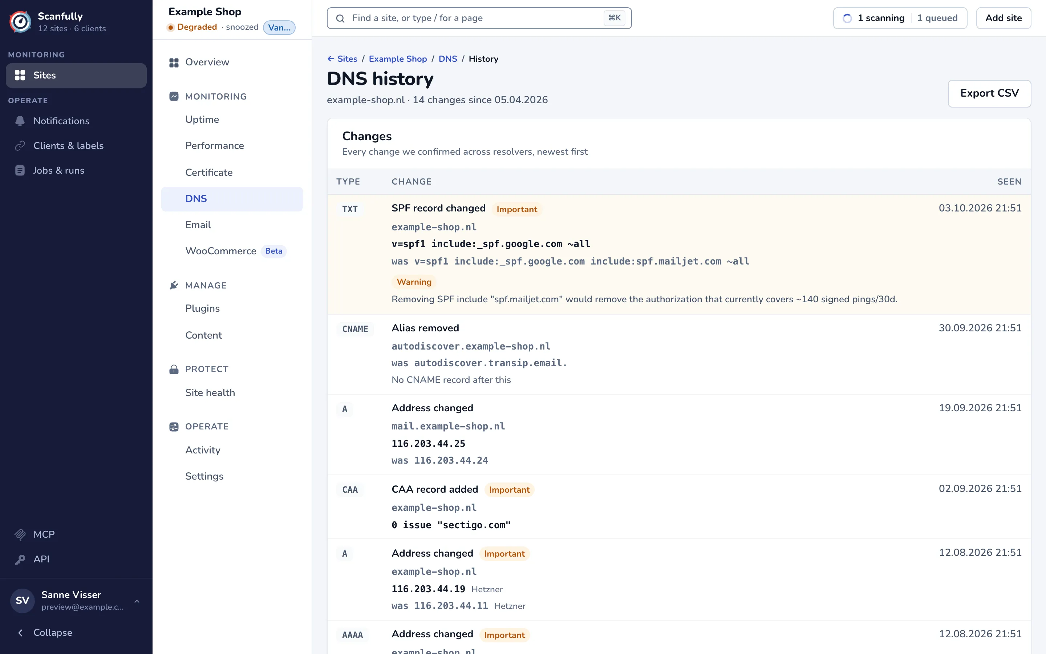Open Notifications bell icon
The height and width of the screenshot is (654, 1046).
tap(20, 121)
